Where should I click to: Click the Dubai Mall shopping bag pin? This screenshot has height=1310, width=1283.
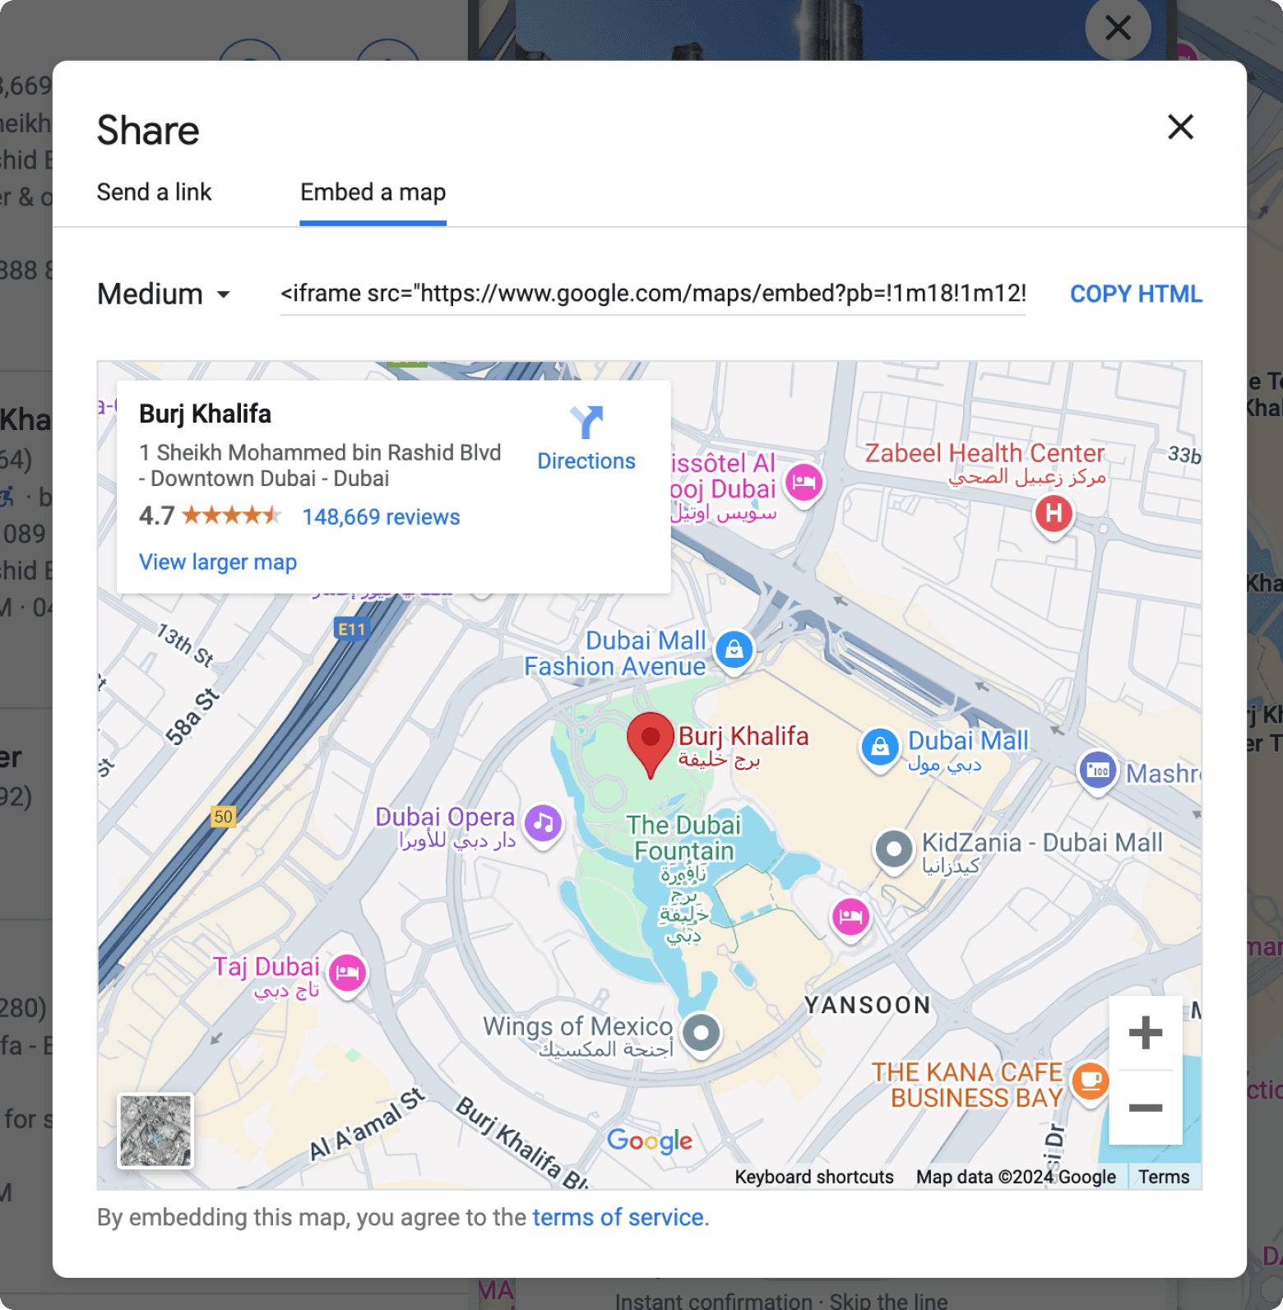click(x=880, y=748)
